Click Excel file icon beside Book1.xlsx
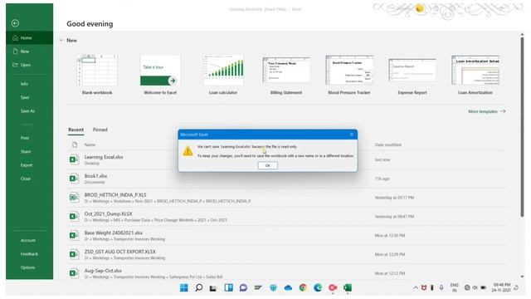Image resolution: width=531 pixels, height=299 pixels. (x=74, y=179)
